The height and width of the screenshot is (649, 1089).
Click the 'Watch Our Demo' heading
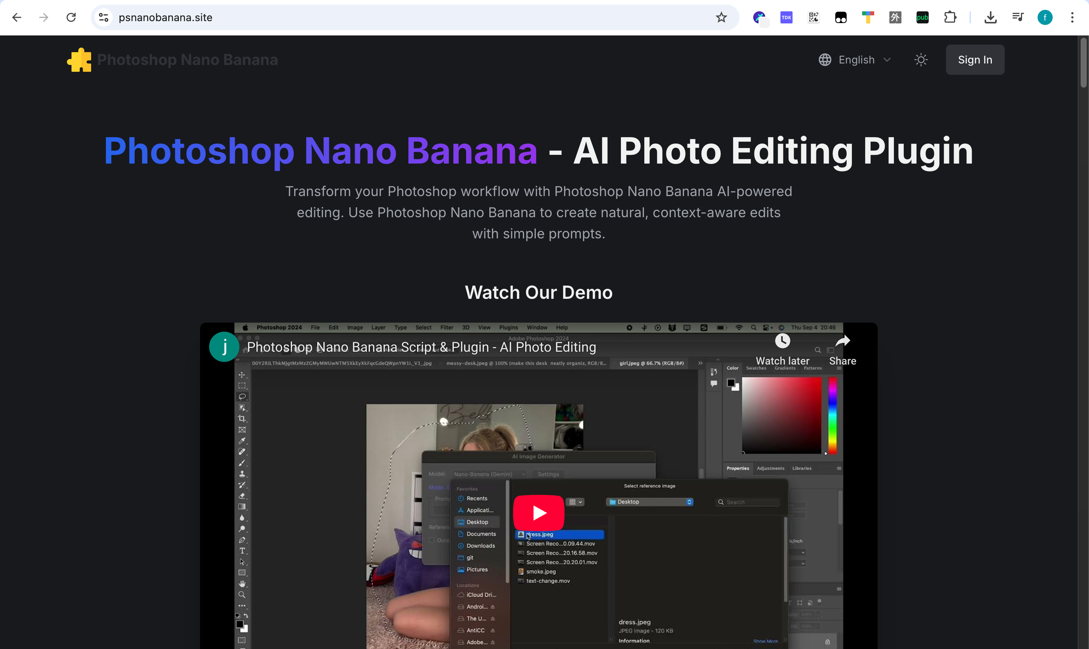click(538, 292)
